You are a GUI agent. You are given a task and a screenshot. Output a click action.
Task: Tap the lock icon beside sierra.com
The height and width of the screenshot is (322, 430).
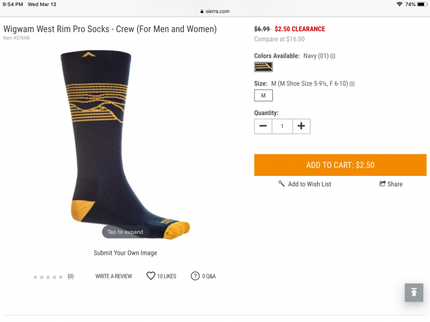click(x=202, y=11)
